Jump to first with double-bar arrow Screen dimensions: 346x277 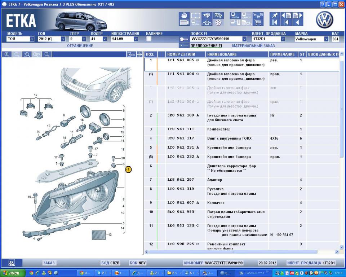(x=275, y=22)
